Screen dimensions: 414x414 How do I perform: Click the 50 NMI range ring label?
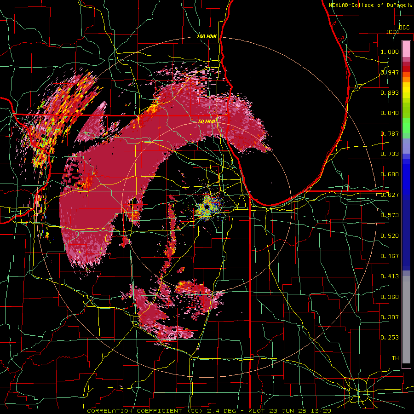pyautogui.click(x=207, y=122)
